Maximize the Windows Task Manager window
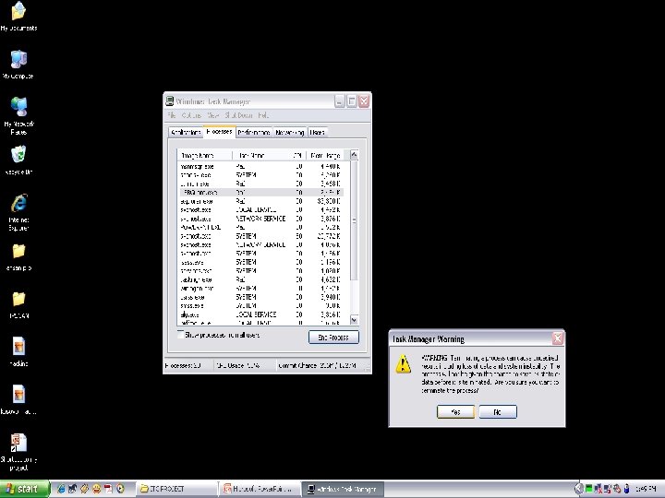This screenshot has height=498, width=665. (352, 101)
